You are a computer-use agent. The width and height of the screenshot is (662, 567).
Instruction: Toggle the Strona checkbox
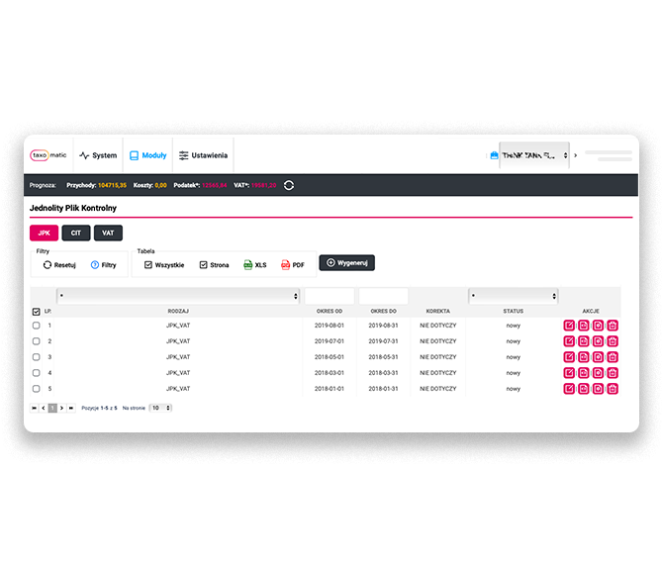tap(204, 265)
